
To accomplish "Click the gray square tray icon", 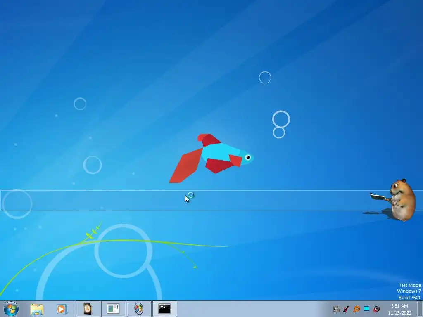I will pos(336,309).
